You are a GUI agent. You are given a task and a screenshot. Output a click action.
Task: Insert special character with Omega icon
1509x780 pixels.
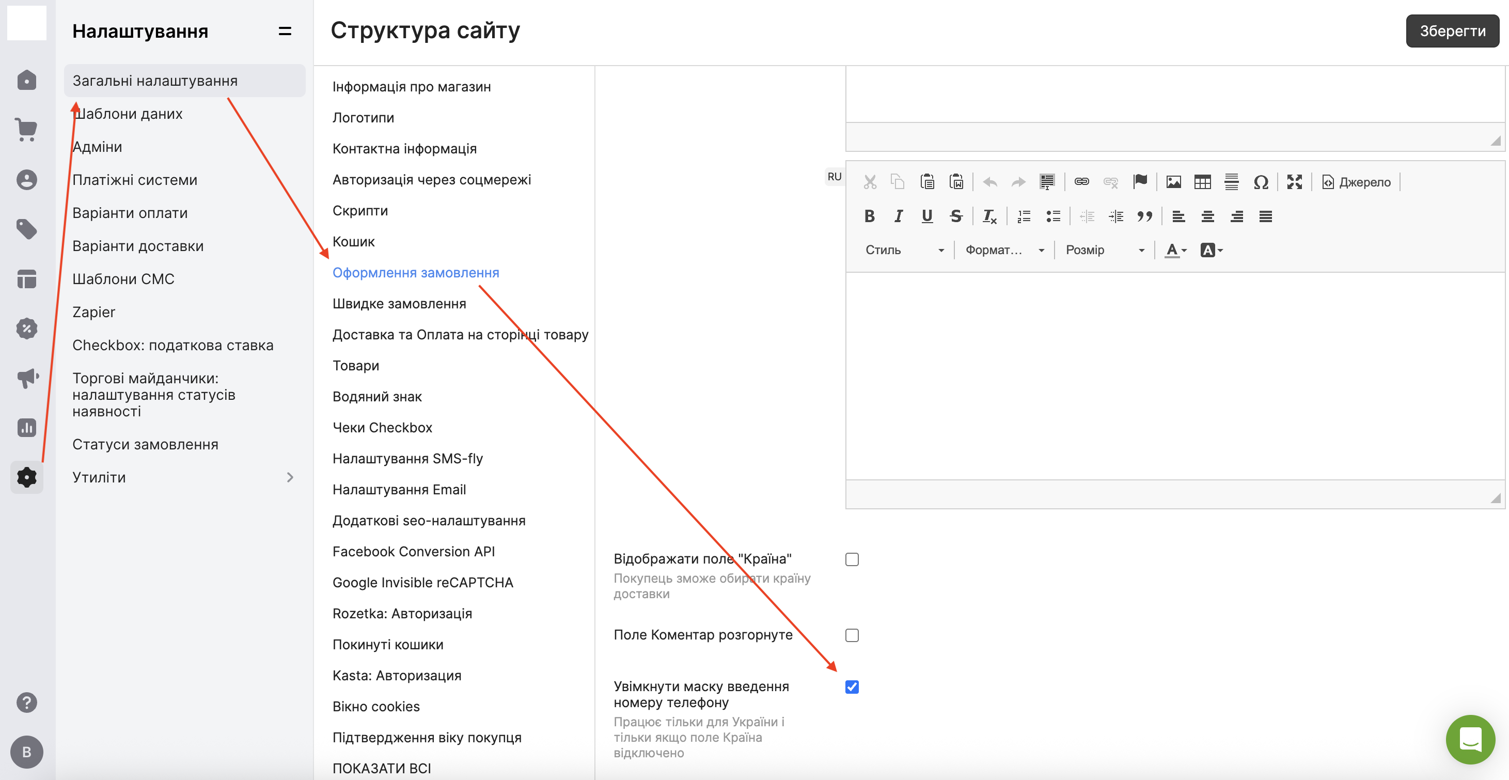coord(1261,182)
